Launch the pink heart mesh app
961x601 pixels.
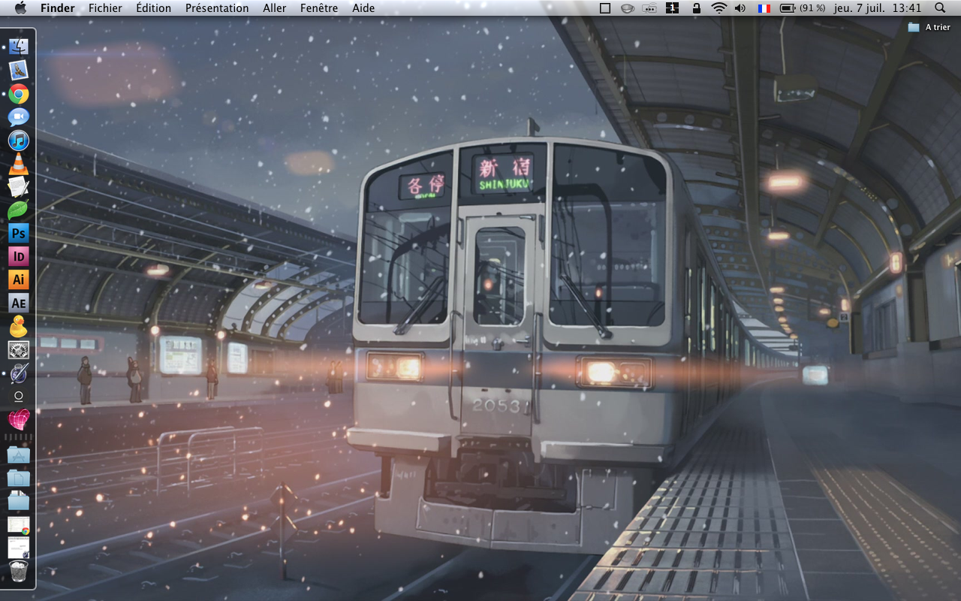coord(18,419)
